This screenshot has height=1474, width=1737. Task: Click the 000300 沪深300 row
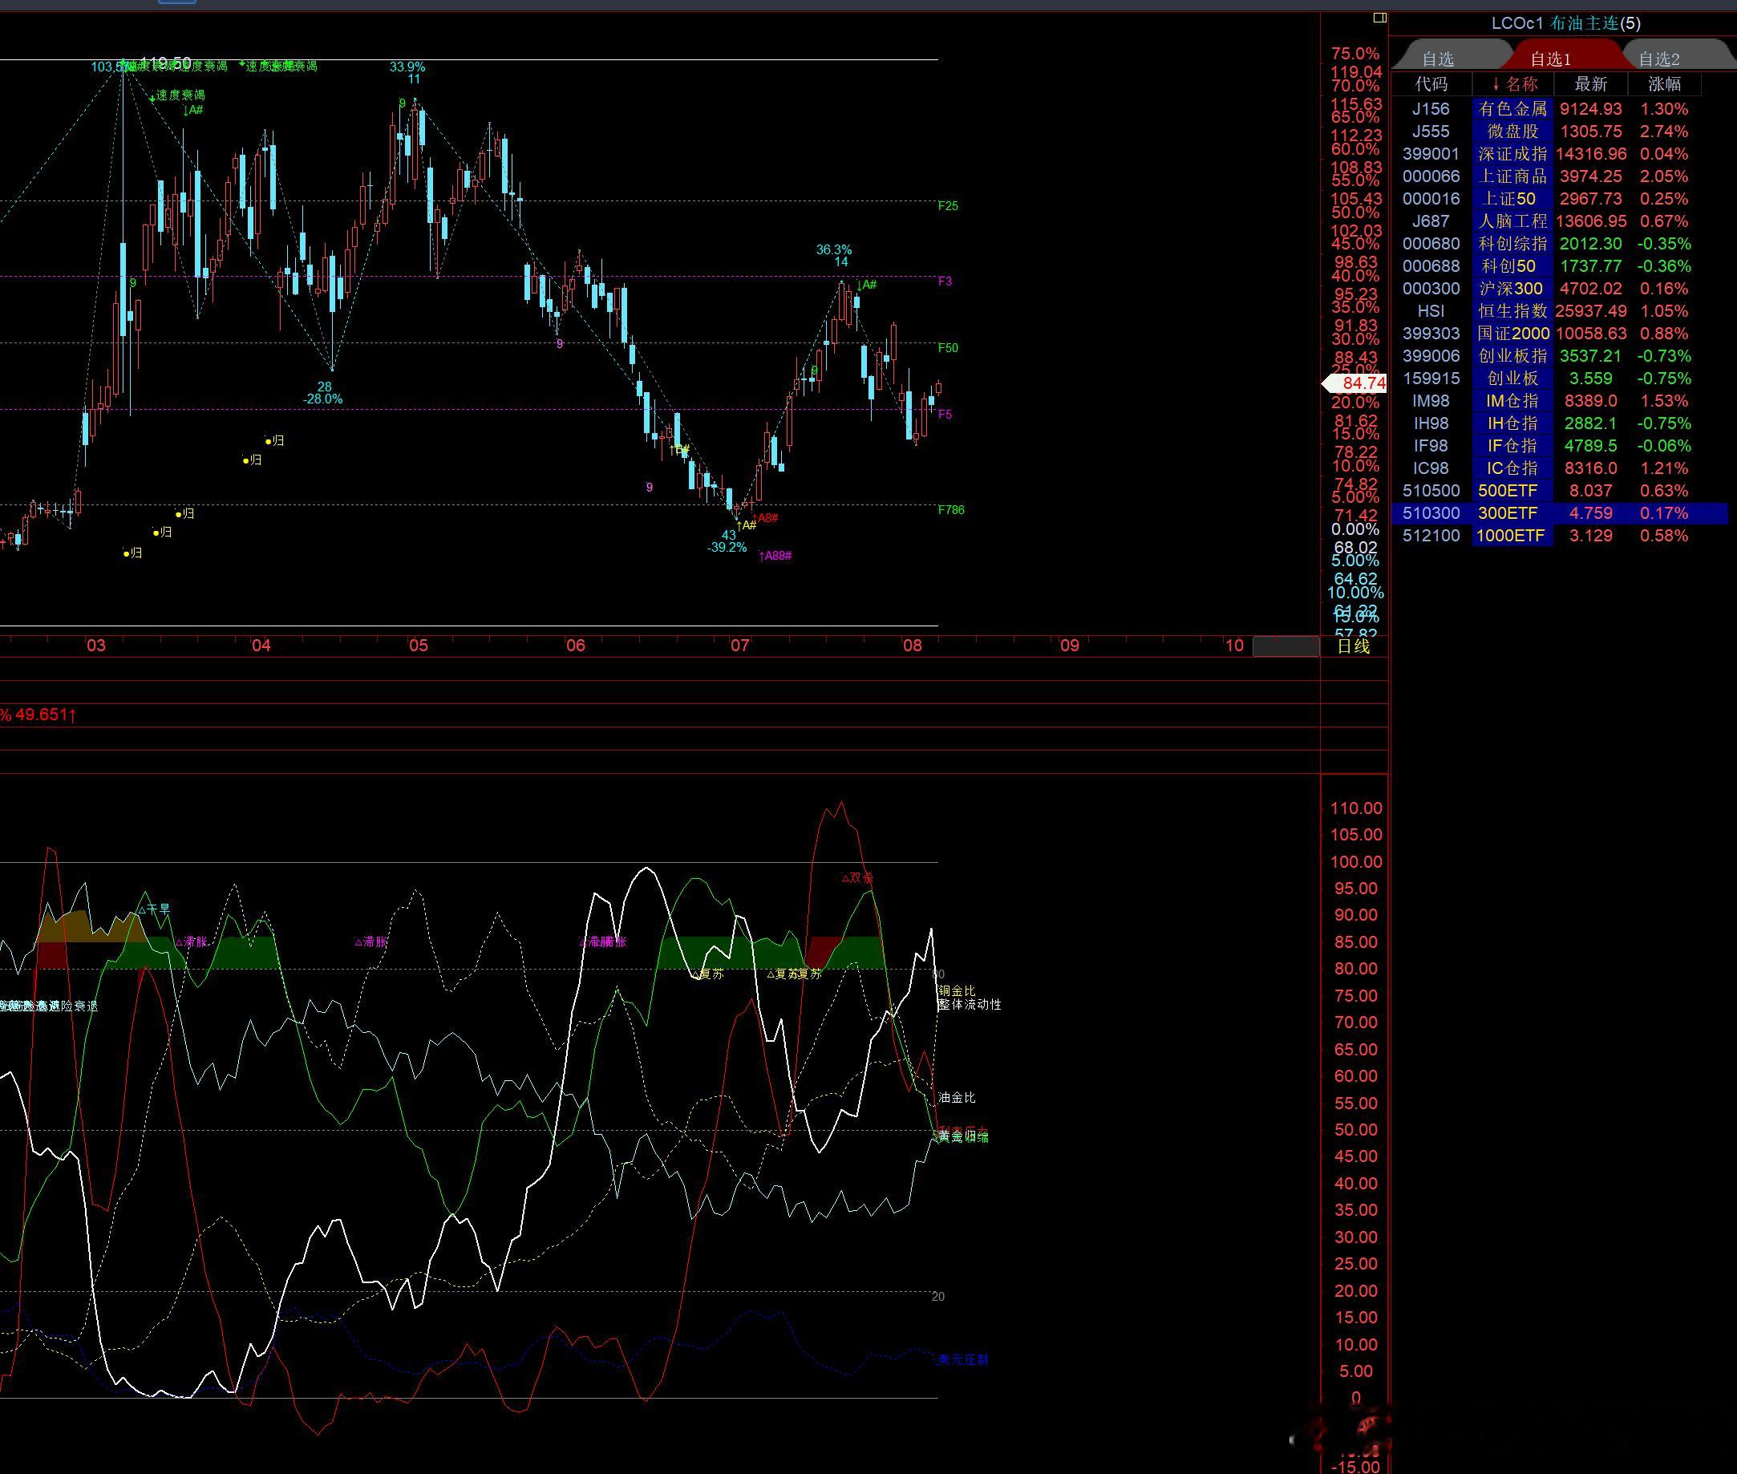coord(1559,290)
